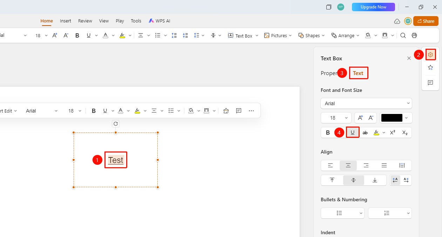Viewport: 442px width, 237px height.
Task: Click the ribbon increase font size icon
Action: tap(55, 35)
